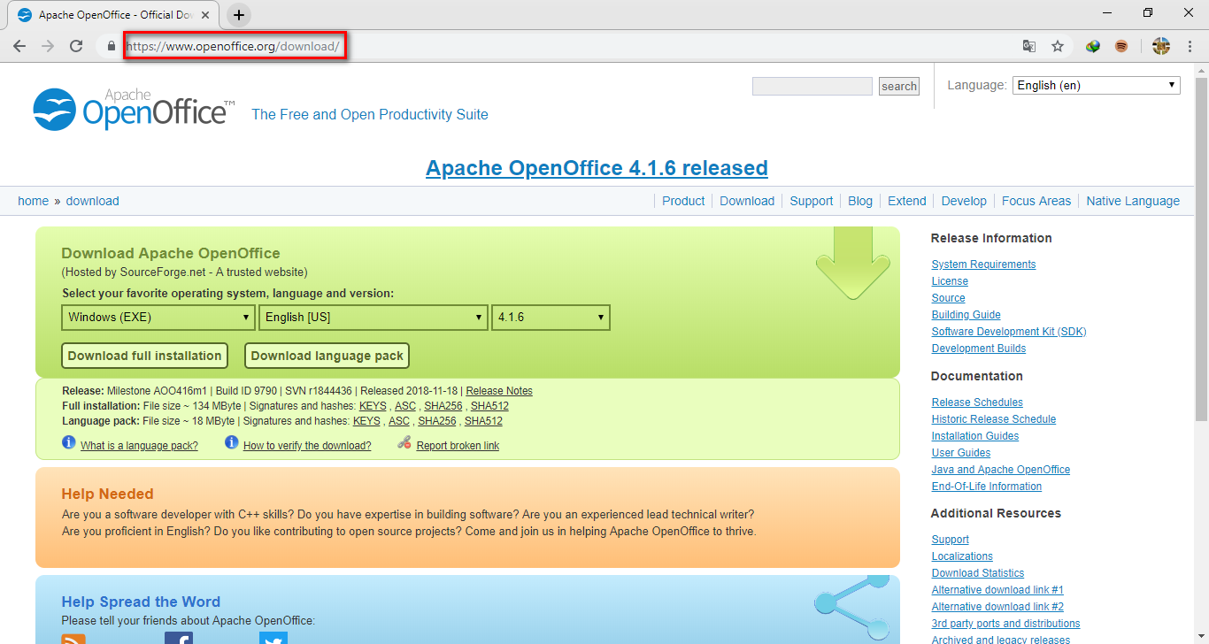Image resolution: width=1209 pixels, height=644 pixels.
Task: Share OpenOffice using the Twitter icon
Action: 273,639
